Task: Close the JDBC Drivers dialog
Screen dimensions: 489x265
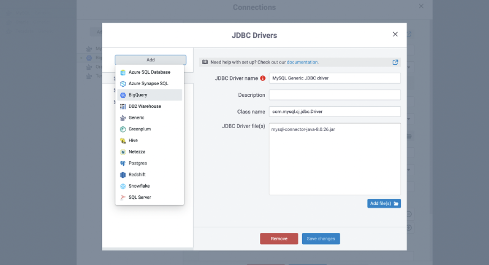Action: click(395, 34)
